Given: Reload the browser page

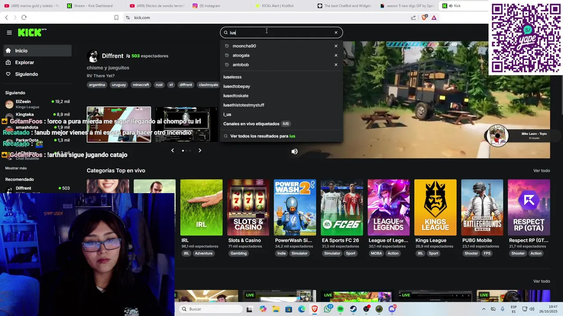Looking at the screenshot, I should pos(24,18).
